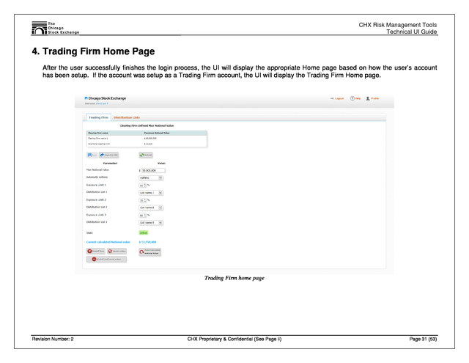Click the Clearing Firm name column header

click(x=98, y=133)
